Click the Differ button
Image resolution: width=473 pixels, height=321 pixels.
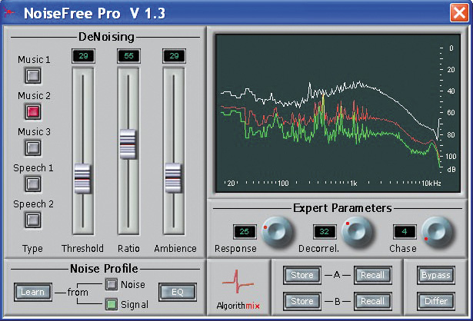tap(436, 300)
